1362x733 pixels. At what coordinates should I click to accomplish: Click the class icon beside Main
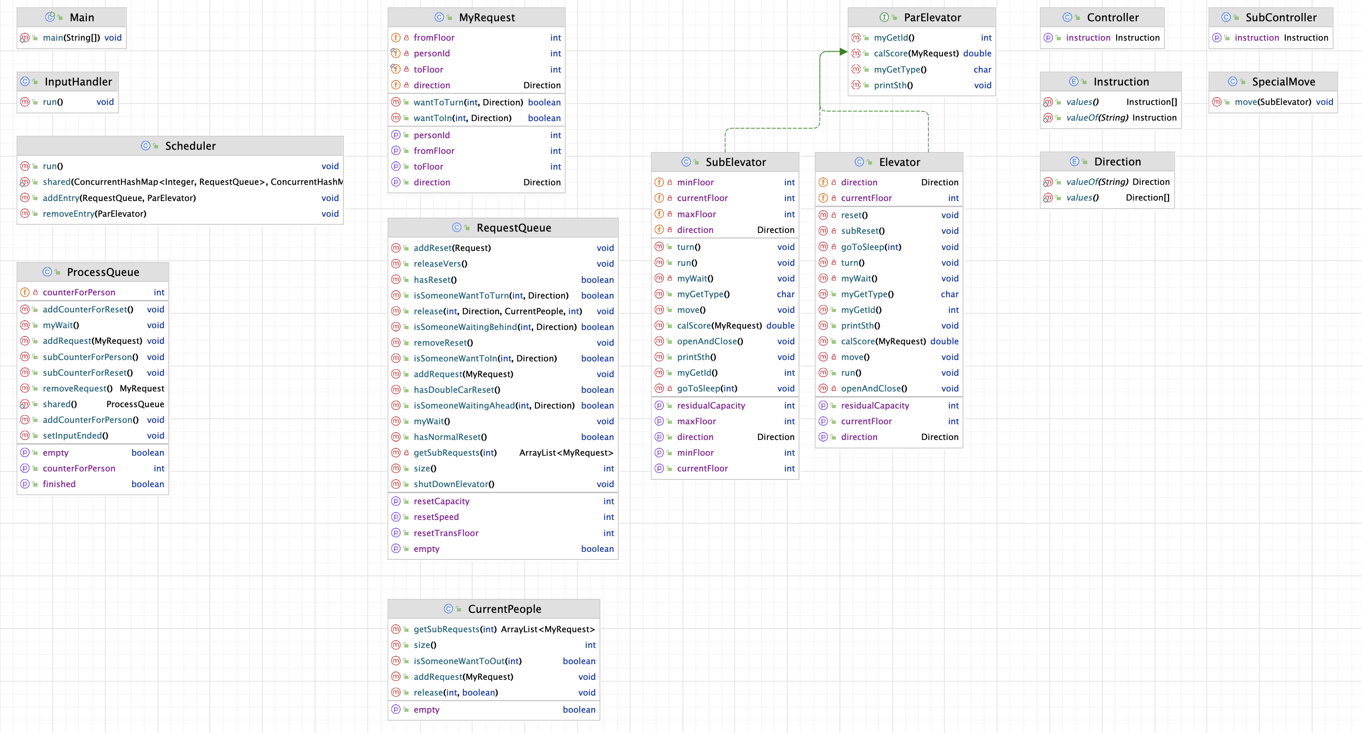[x=50, y=17]
